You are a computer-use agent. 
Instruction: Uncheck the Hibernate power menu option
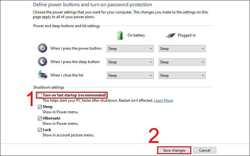click(40, 118)
